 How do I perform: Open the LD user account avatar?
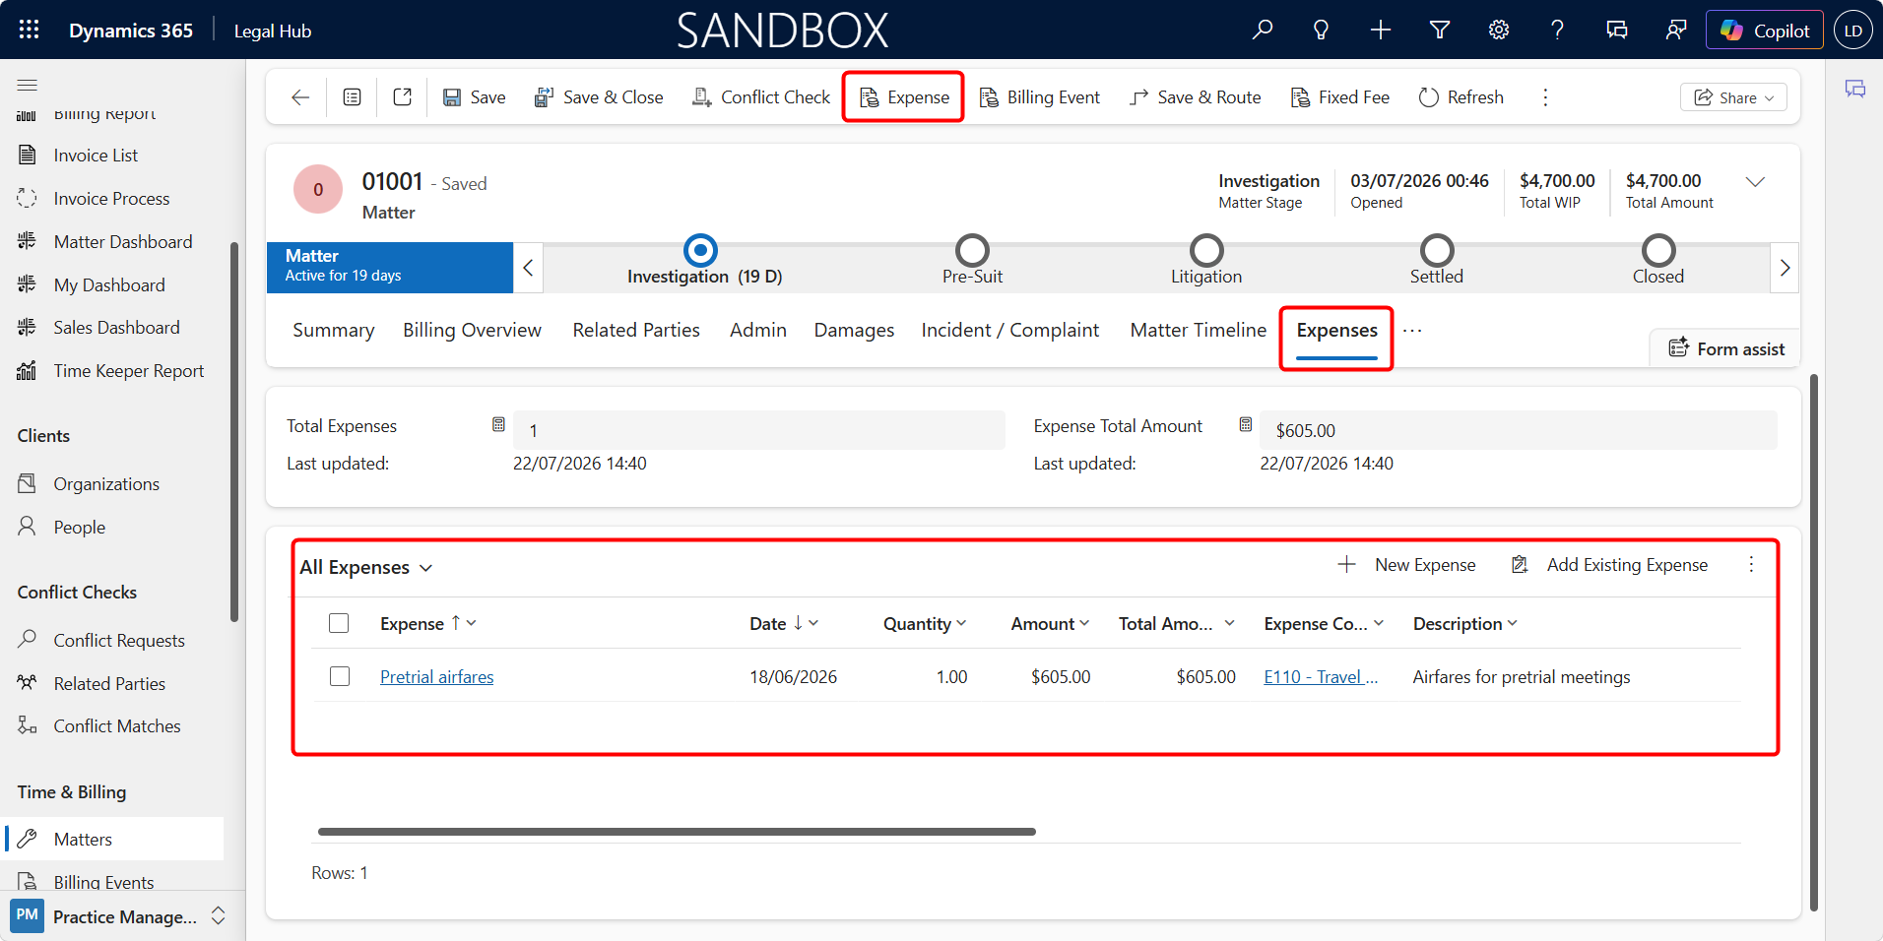pos(1853,30)
